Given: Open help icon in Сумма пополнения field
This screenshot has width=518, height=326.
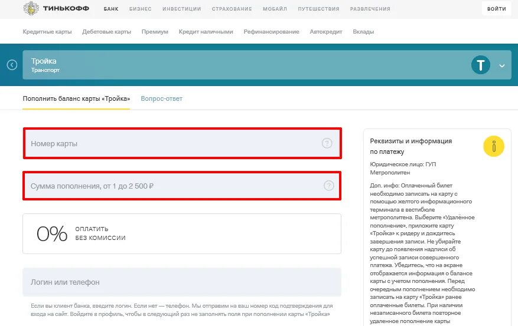Looking at the screenshot, I should pos(328,186).
